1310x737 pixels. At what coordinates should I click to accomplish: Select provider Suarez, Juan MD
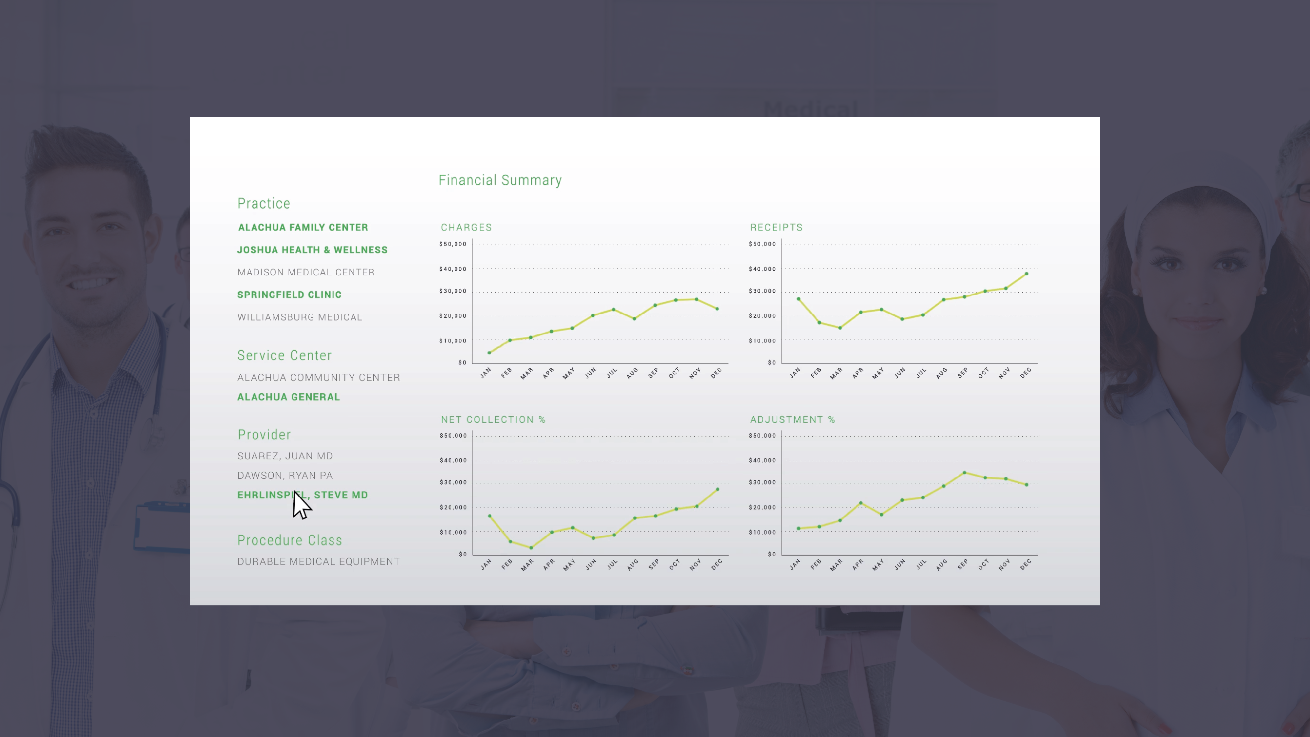click(x=285, y=456)
